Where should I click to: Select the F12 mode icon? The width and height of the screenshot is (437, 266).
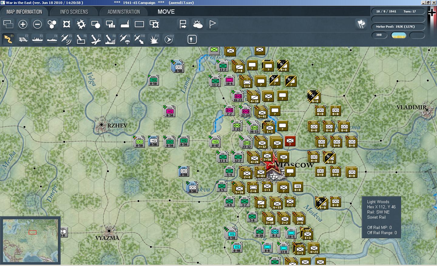tap(168, 39)
